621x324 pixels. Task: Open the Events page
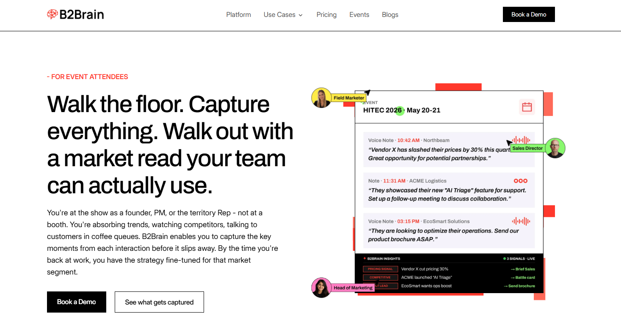(359, 14)
